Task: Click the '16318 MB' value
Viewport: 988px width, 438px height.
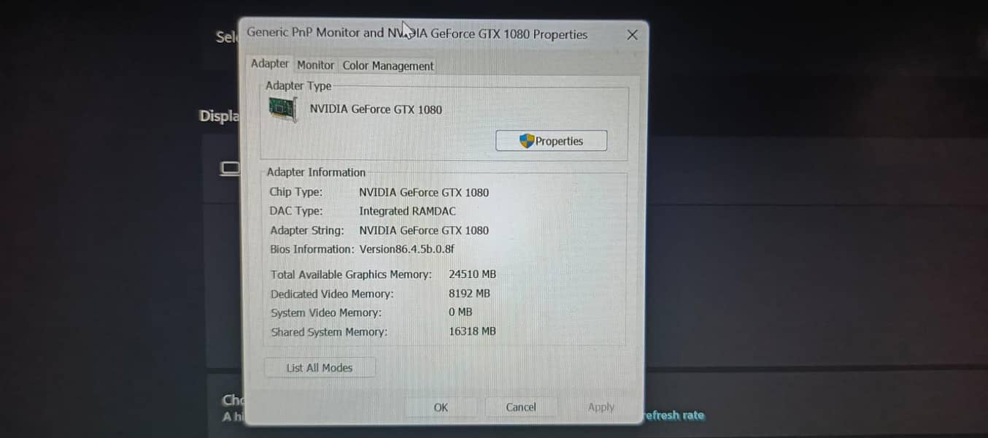Action: click(472, 331)
